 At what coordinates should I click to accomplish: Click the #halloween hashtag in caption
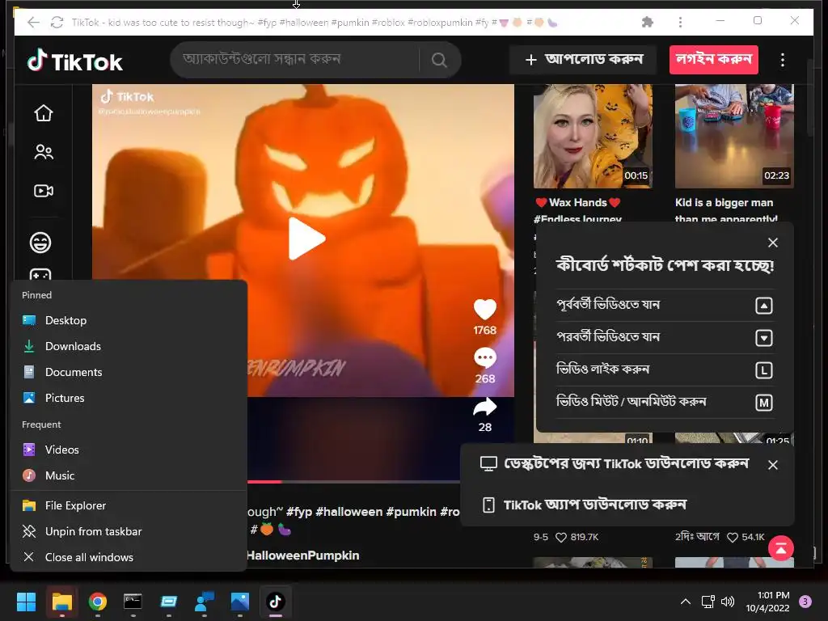(x=349, y=512)
